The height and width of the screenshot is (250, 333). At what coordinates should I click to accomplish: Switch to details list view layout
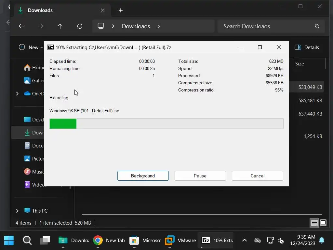(x=314, y=223)
